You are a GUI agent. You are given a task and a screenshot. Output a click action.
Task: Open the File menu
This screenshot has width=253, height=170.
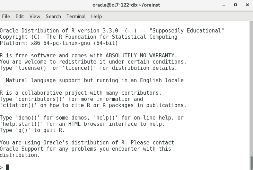[x=6, y=16]
